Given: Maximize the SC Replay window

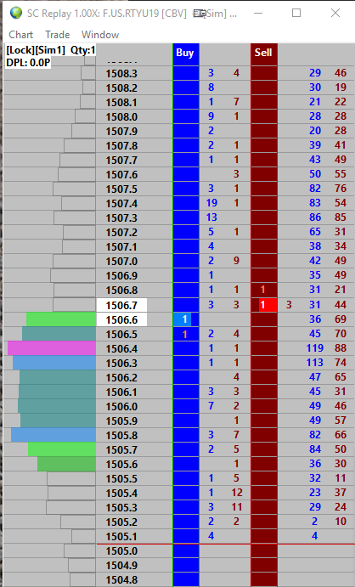Looking at the screenshot, I should [x=296, y=13].
